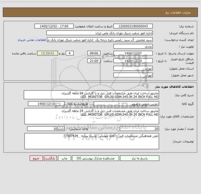Click the توضیحات خریدار label
Image resolution: width=201 pixels, height=194 pixels.
pyautogui.click(x=183, y=141)
